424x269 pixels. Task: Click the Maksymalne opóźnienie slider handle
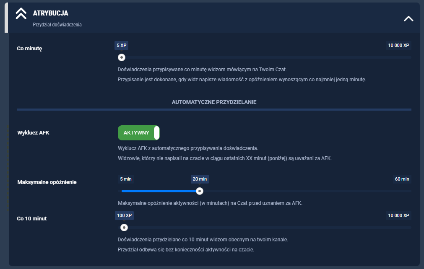point(200,191)
